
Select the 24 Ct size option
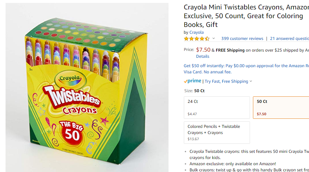pos(217,107)
